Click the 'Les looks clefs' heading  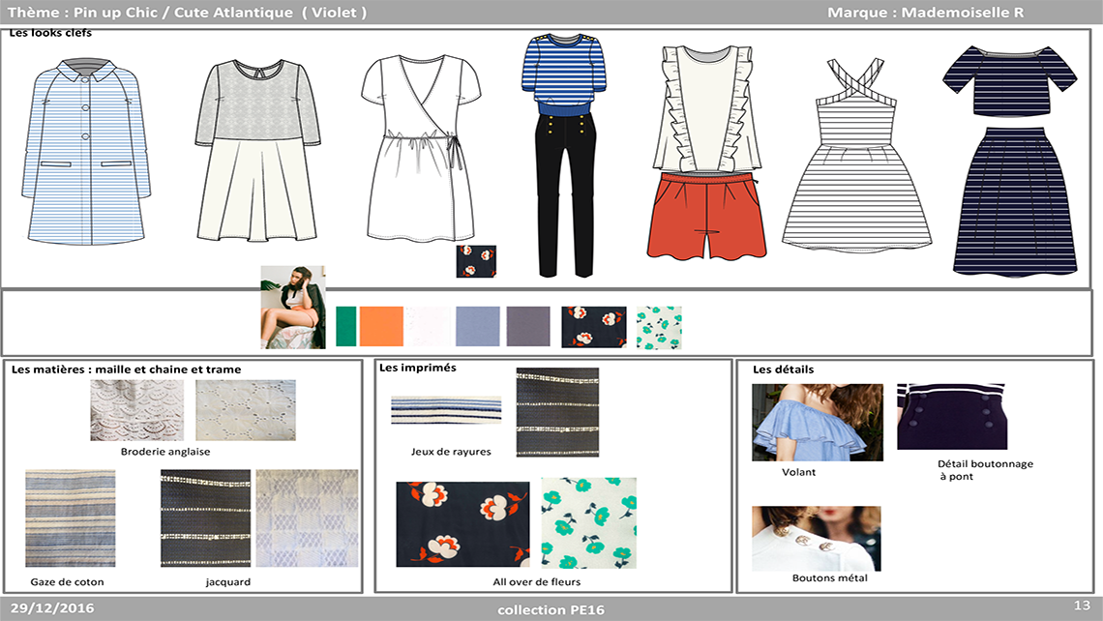pos(50,32)
